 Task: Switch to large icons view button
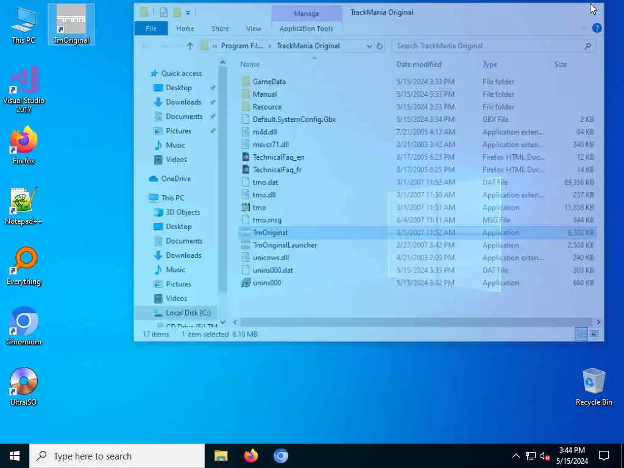point(594,334)
